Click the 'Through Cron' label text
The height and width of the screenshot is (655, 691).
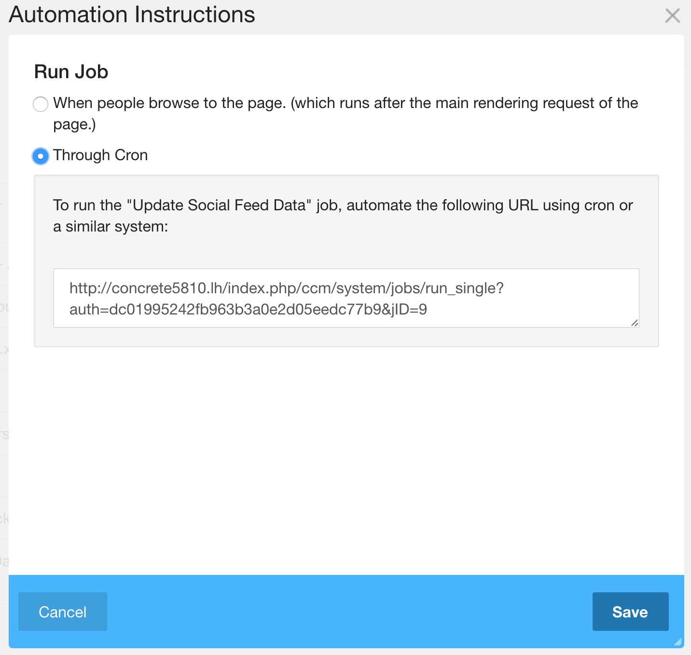(x=100, y=155)
